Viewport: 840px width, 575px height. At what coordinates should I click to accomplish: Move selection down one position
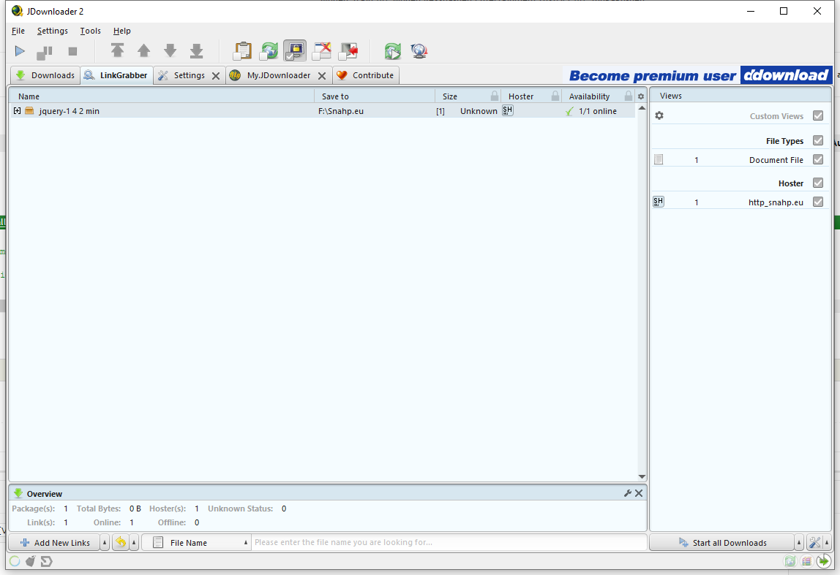tap(170, 51)
